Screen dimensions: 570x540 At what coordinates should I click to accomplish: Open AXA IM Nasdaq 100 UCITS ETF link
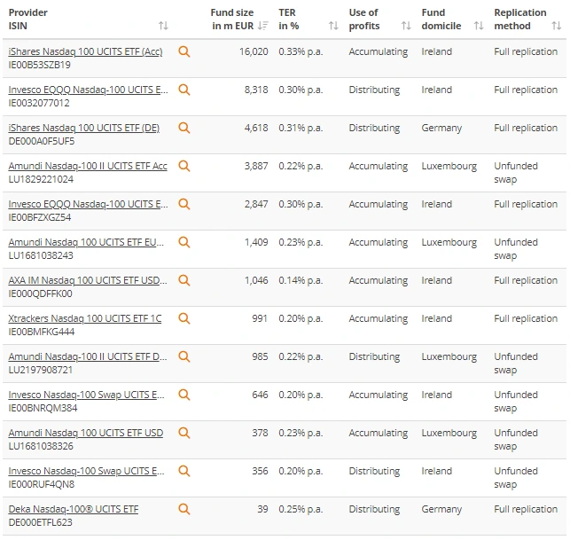88,280
